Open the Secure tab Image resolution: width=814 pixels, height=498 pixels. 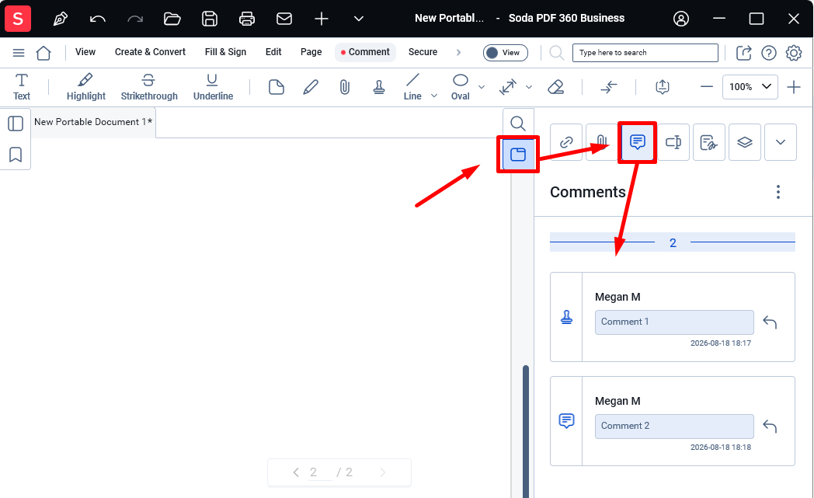click(423, 52)
